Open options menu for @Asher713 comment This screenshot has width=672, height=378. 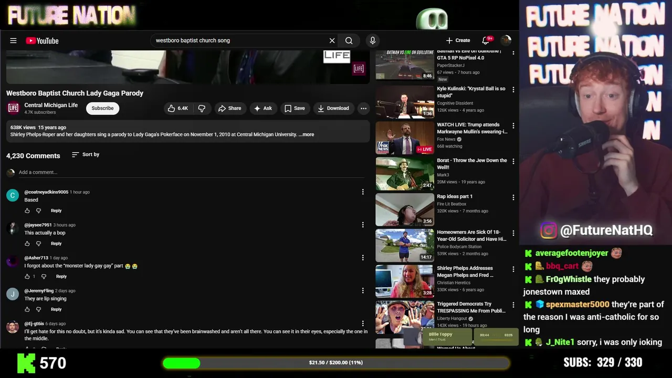363,258
